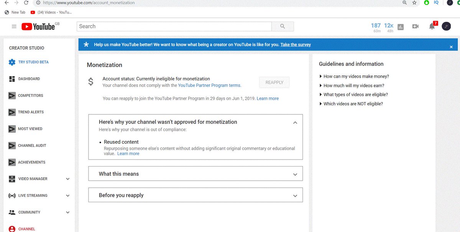The image size is (460, 232).
Task: Open YouTube Partner Program terms link
Action: [210, 86]
